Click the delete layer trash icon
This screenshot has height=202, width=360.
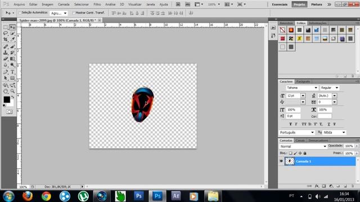[352, 186]
